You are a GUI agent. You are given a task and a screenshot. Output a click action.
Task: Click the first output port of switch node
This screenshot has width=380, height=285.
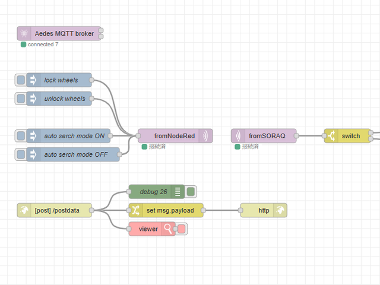(370, 132)
